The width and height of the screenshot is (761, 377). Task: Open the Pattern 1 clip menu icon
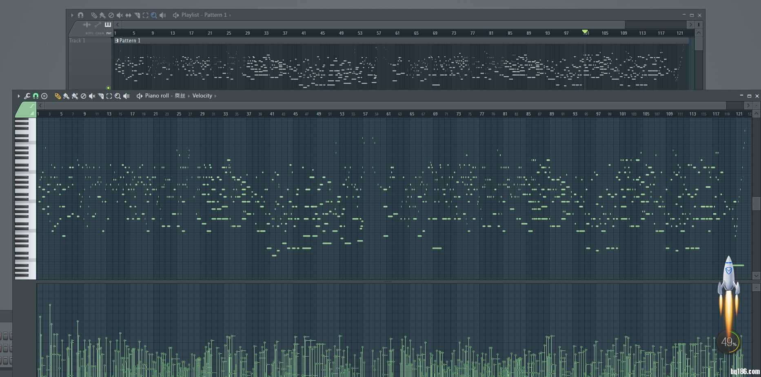pos(116,40)
